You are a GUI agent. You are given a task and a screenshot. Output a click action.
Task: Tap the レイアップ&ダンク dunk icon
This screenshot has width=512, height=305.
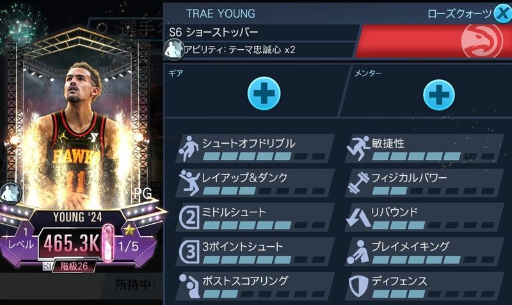click(x=189, y=182)
